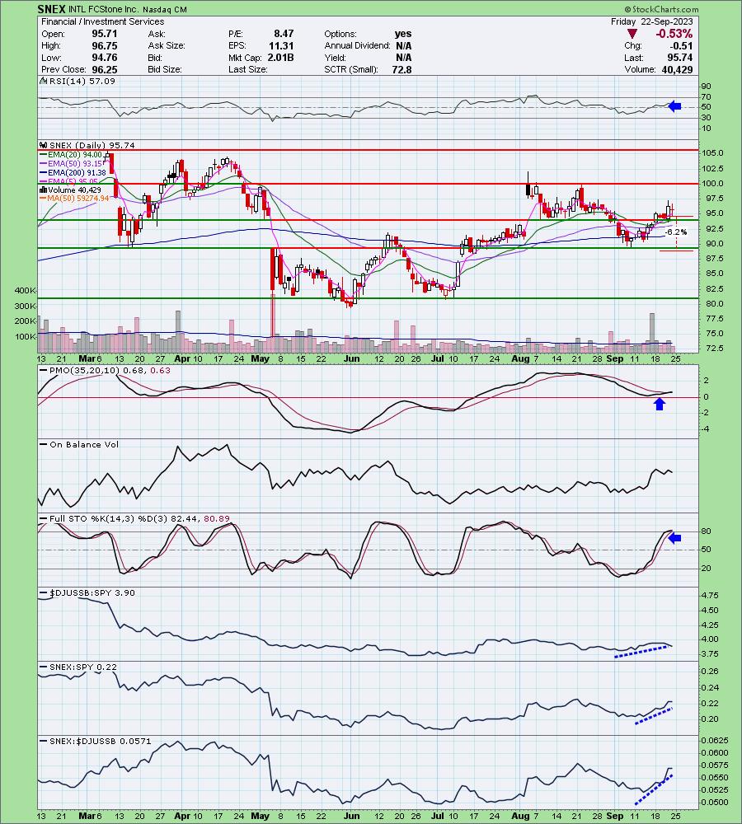Click the Low value 94.76
This screenshot has height=824, width=742.
tap(105, 58)
